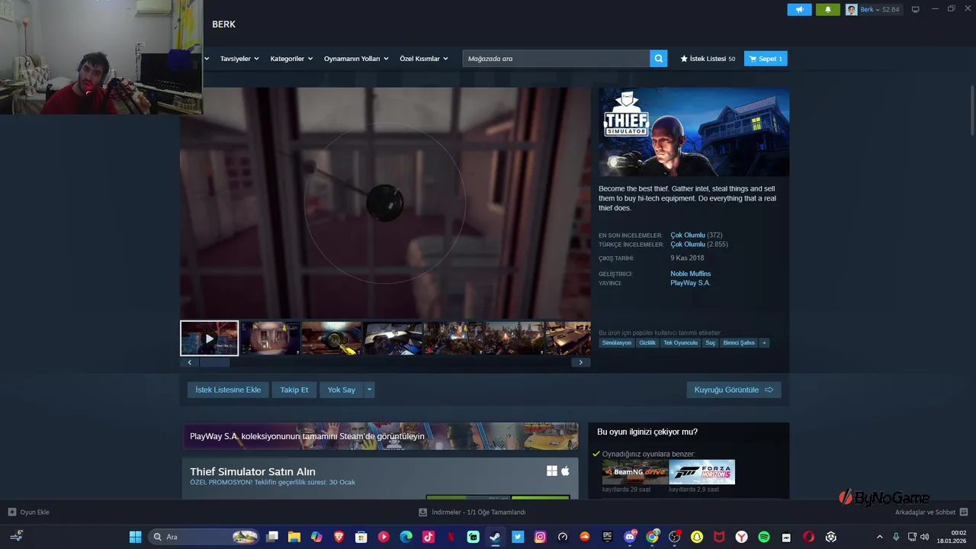Open TikTok from the taskbar
The height and width of the screenshot is (549, 976).
pos(429,537)
